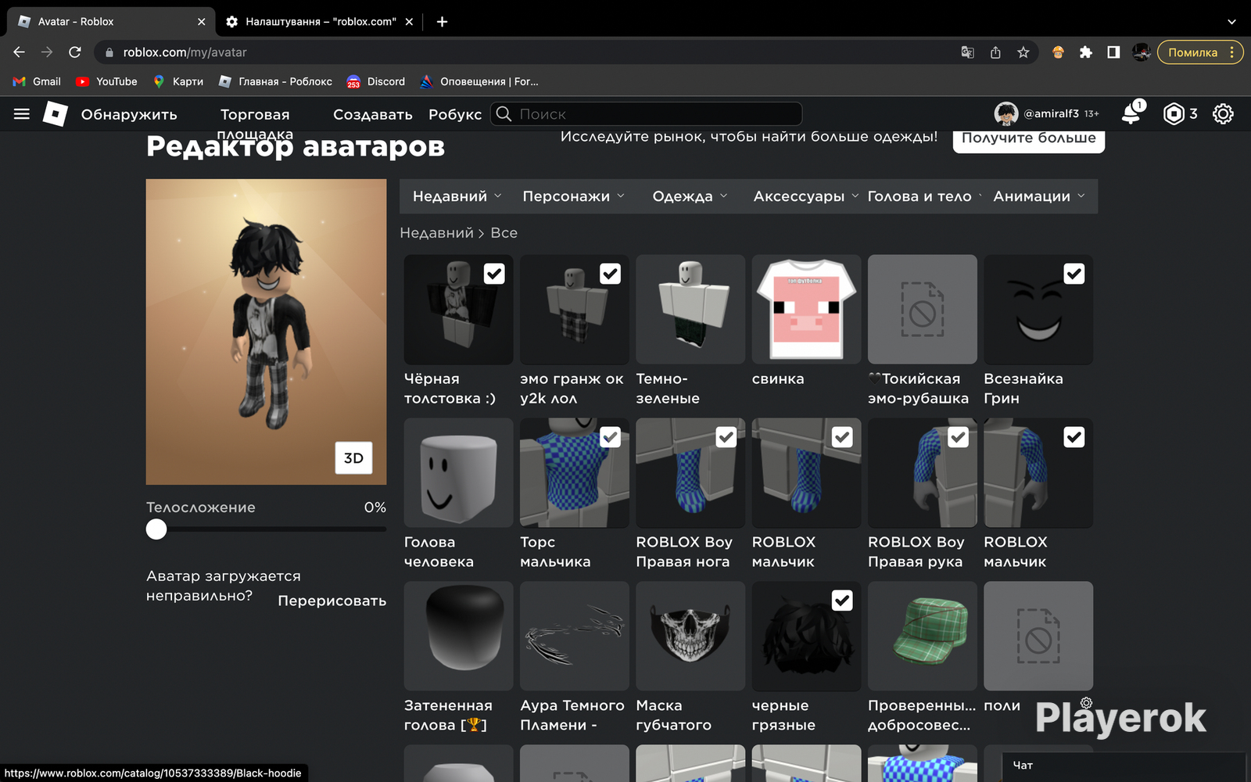Open the Robux balance icon
This screenshot has height=782, width=1251.
(1174, 114)
